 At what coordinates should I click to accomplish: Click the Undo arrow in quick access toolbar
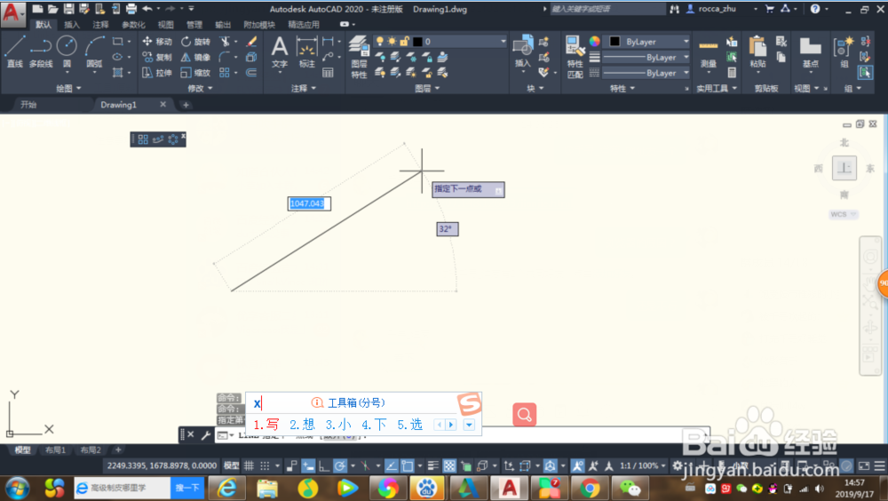tap(147, 9)
